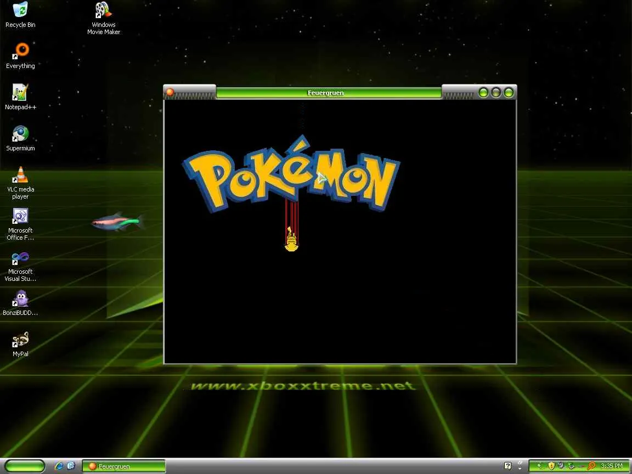Select the Supermium browser shortcut

click(x=20, y=138)
